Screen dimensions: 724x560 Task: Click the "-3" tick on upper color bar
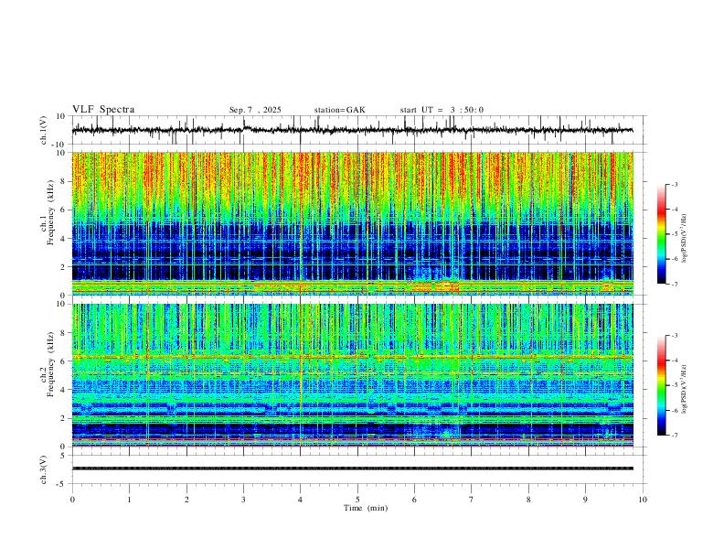[x=675, y=184]
